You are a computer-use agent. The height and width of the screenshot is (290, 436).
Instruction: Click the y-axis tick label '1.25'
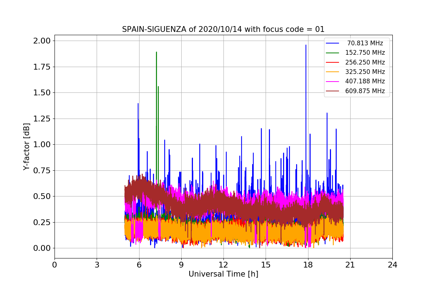42,119
